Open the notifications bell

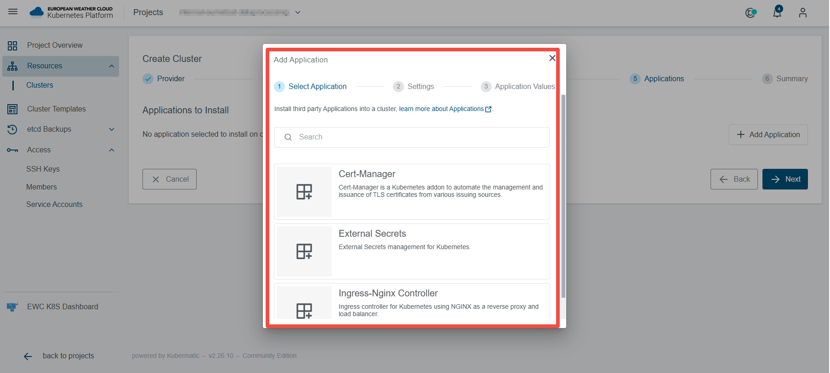click(x=777, y=12)
